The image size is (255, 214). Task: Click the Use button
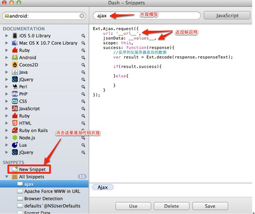[133, 206]
